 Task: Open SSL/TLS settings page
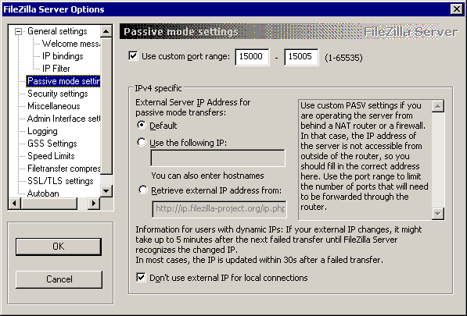tap(60, 181)
